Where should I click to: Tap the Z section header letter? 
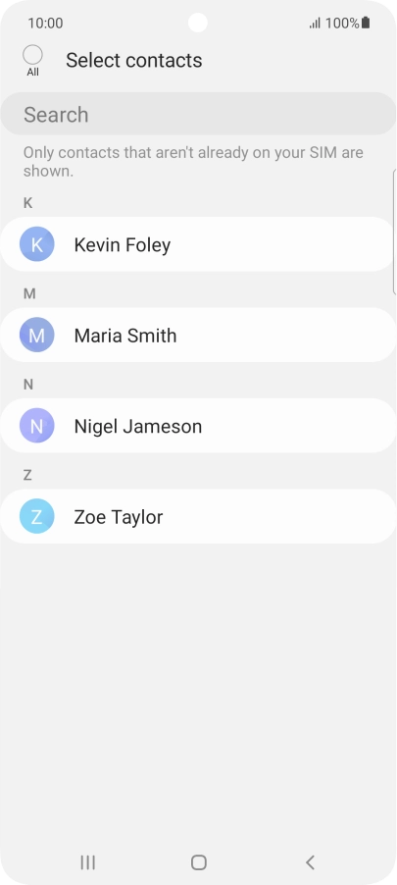[27, 475]
